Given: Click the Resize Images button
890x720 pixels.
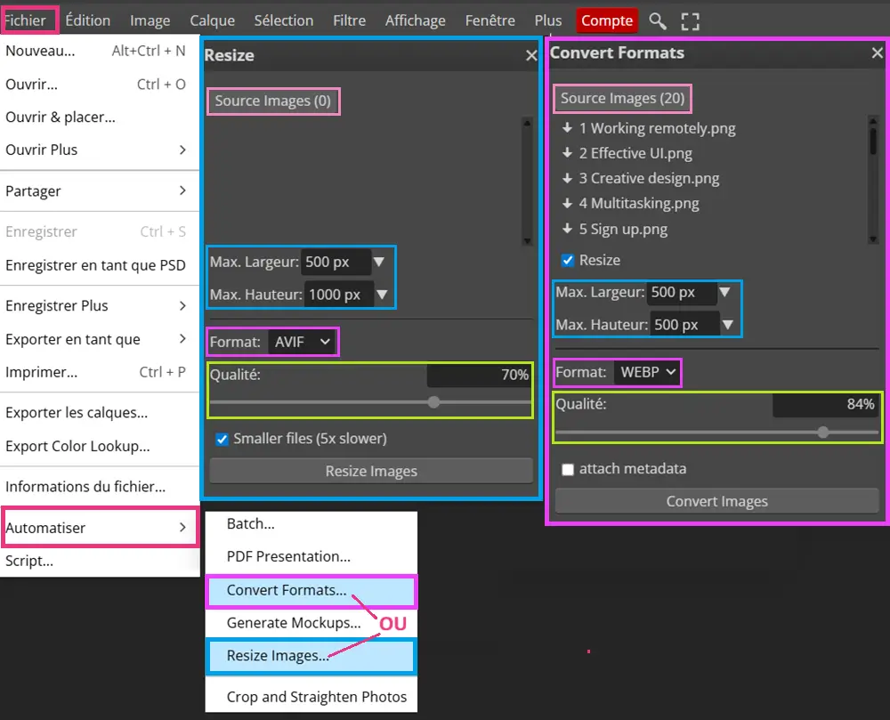Looking at the screenshot, I should click(370, 471).
